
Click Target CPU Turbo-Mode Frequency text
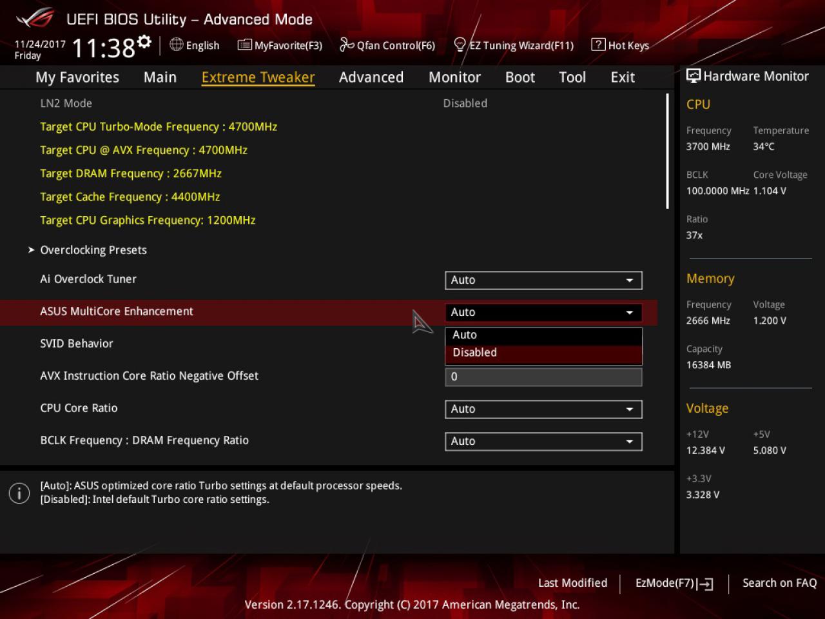click(159, 127)
